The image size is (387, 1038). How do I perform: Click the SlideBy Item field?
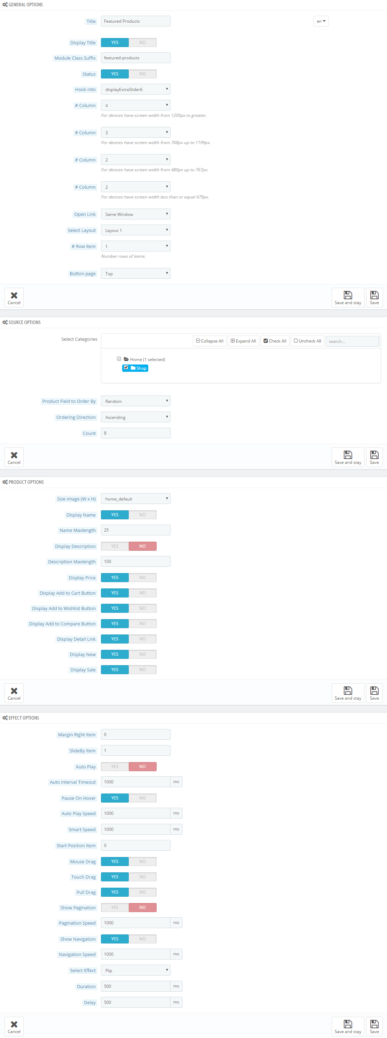click(x=135, y=750)
